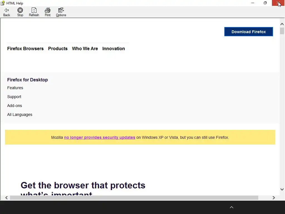Screen dimensions: 285x214
Task: Open the Products navigation menu
Action: pos(58,48)
